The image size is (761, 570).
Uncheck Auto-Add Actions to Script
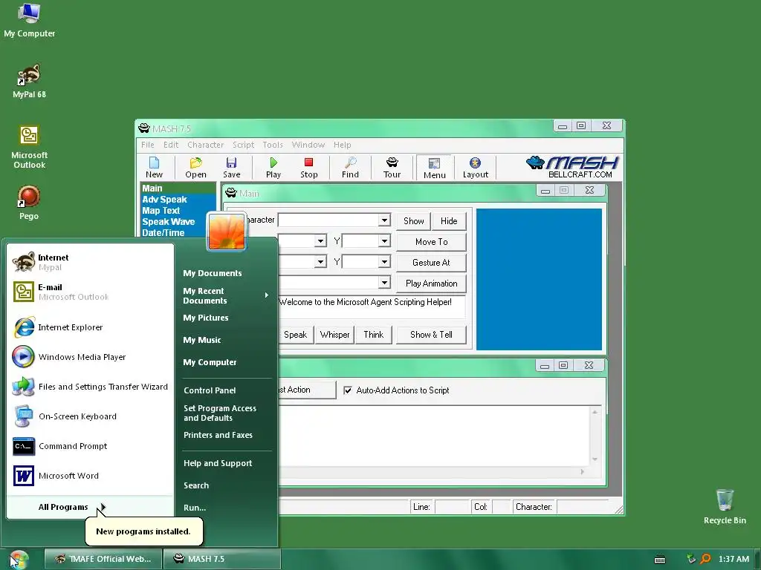coord(348,390)
